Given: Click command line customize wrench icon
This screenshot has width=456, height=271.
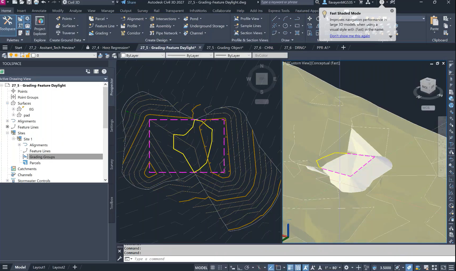Looking at the screenshot, I should click(119, 259).
